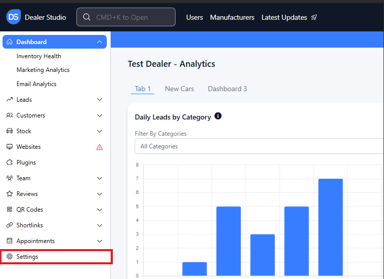384x279 pixels.
Task: Expand the Leads menu chevron
Action: (x=100, y=100)
